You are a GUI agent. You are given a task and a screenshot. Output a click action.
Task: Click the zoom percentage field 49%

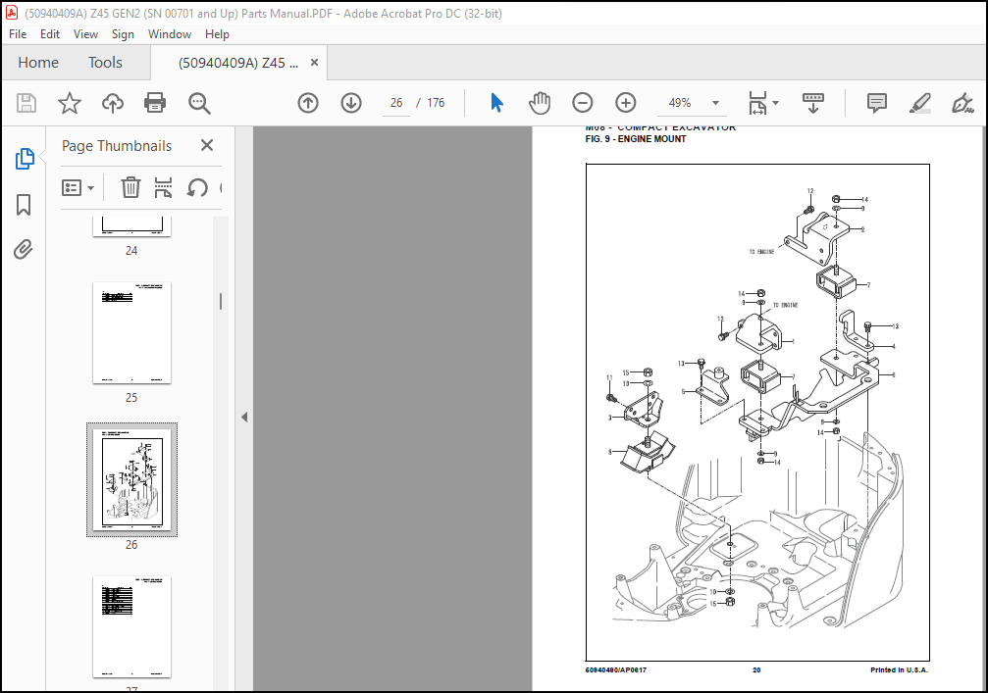tap(680, 103)
